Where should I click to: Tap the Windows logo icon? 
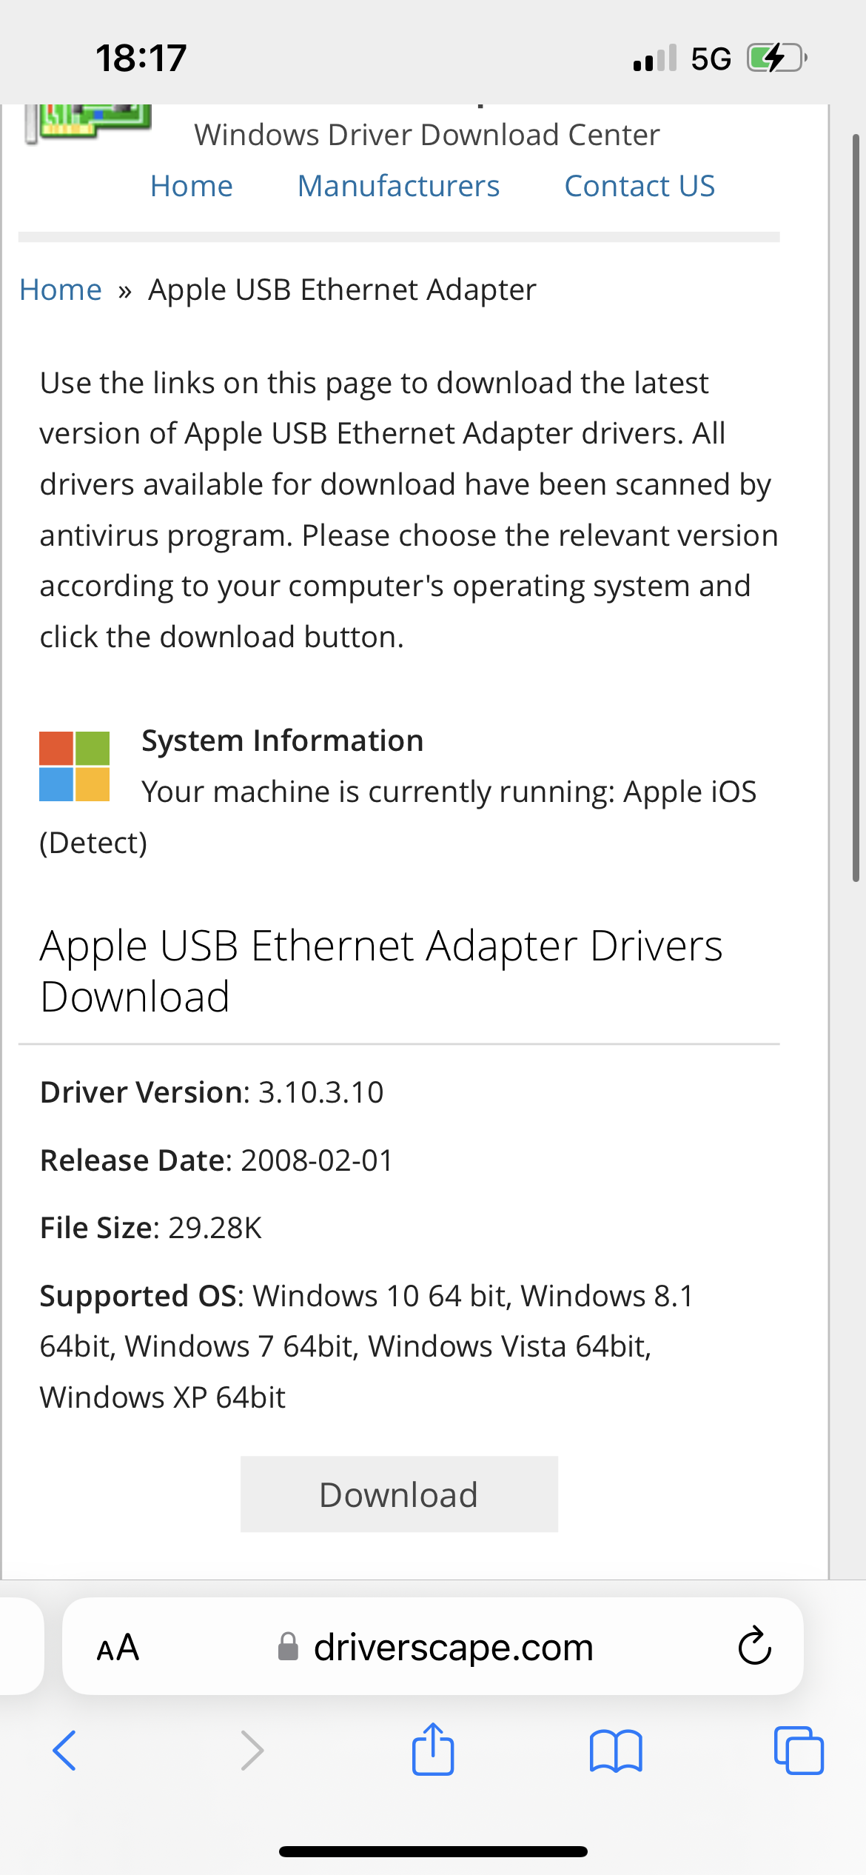pyautogui.click(x=74, y=766)
